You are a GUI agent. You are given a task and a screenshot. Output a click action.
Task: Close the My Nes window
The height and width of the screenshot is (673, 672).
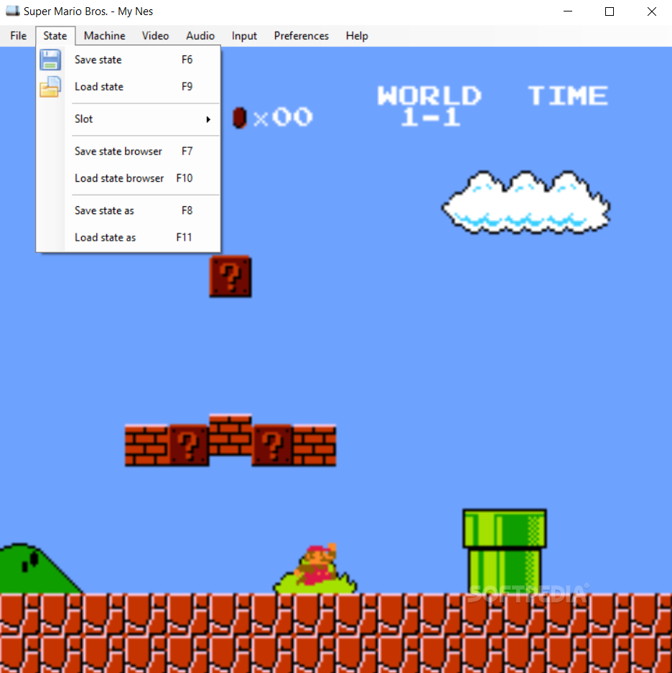pyautogui.click(x=651, y=11)
